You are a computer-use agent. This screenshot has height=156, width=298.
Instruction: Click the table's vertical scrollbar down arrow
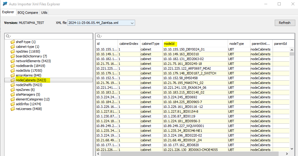tap(292, 149)
